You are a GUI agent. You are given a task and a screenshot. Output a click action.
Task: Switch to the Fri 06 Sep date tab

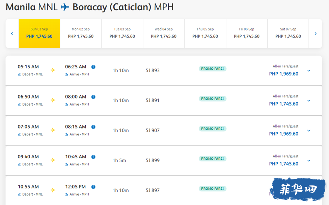[247, 33]
